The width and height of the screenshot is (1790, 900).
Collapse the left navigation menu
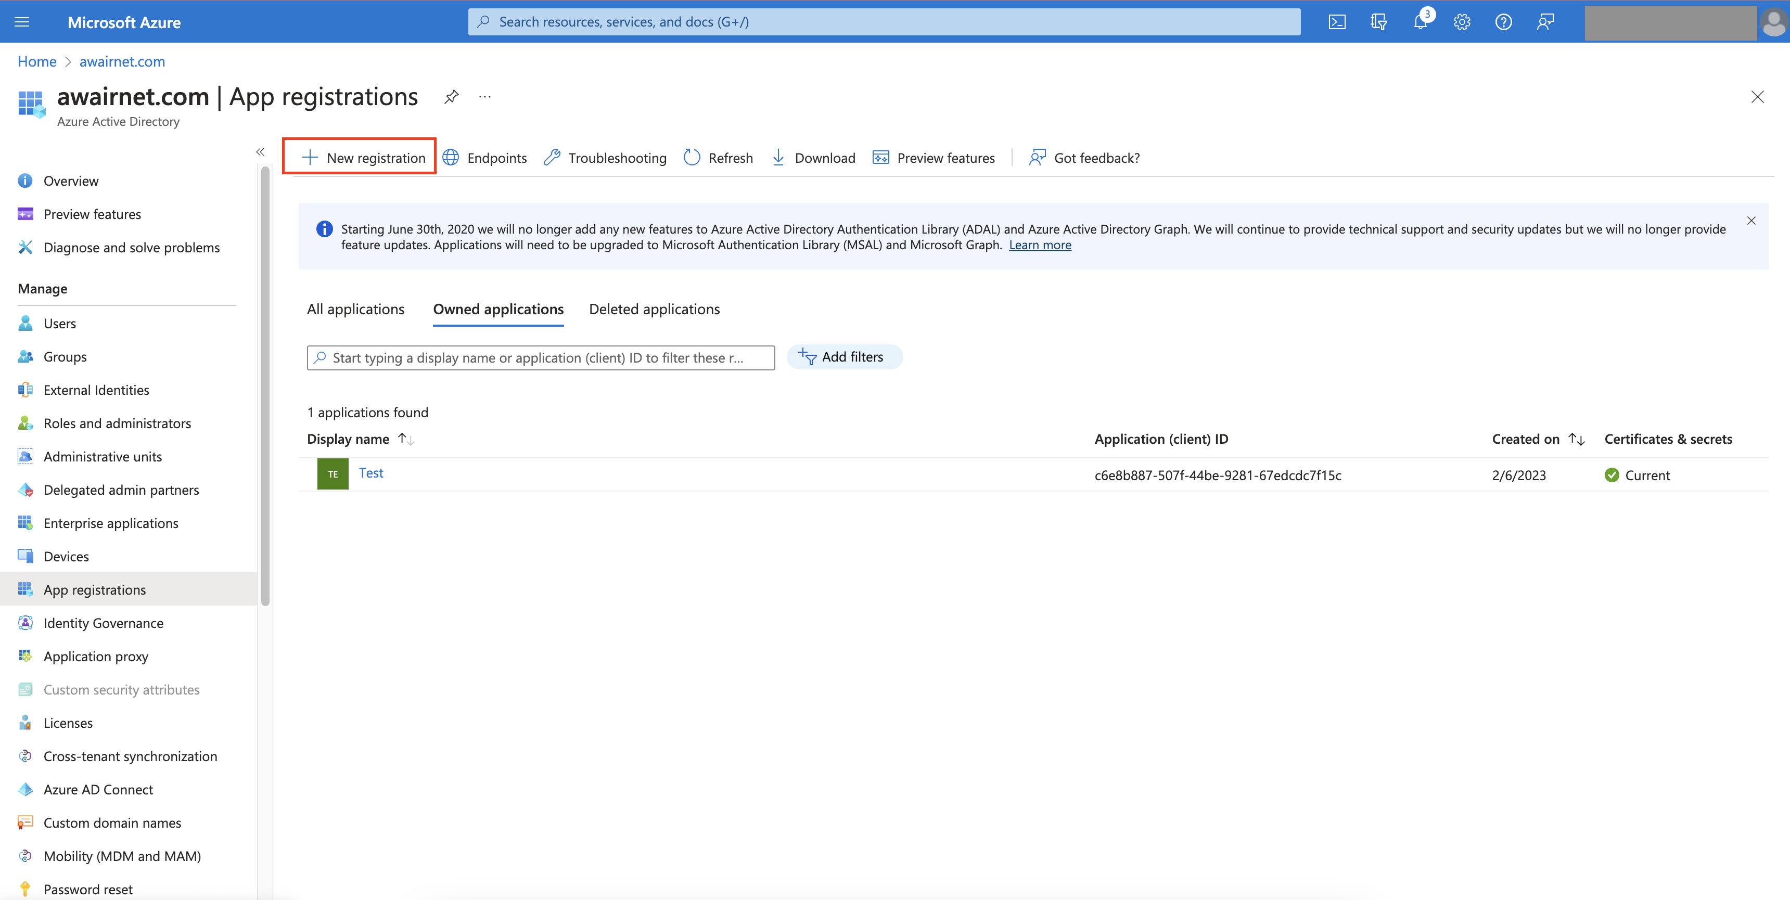pyautogui.click(x=260, y=151)
